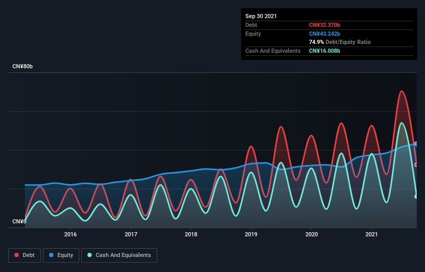Click the blue Equity legend dot
Viewport: 425px width, 272px height.
point(51,255)
